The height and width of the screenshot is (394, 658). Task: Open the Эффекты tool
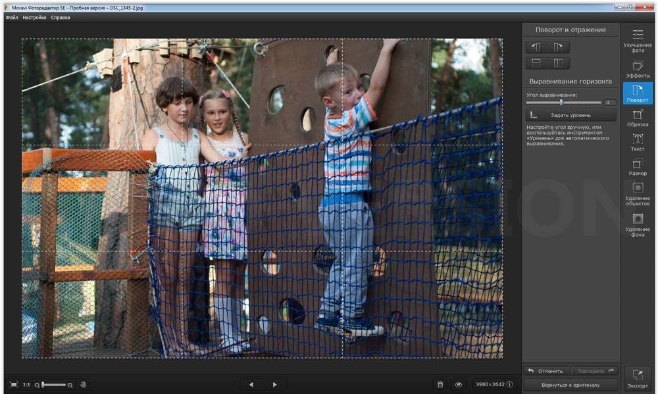tap(638, 68)
